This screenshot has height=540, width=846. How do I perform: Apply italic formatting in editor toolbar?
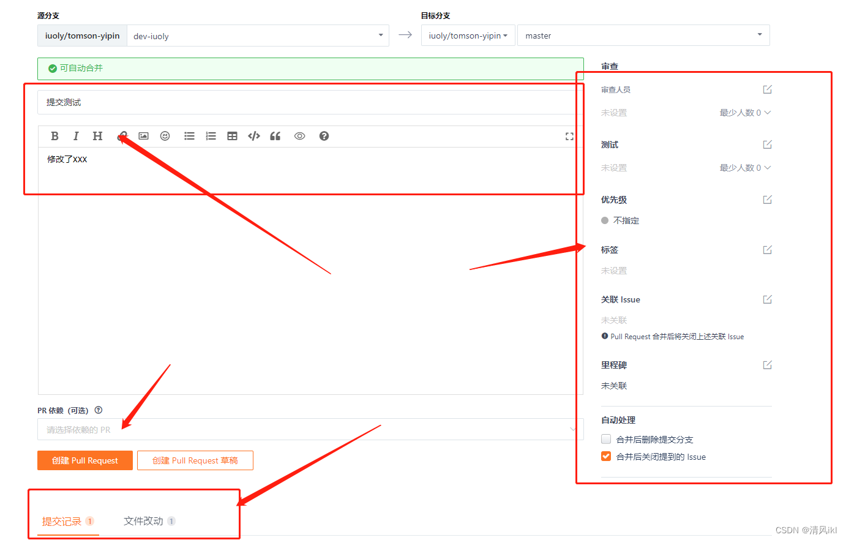point(76,136)
